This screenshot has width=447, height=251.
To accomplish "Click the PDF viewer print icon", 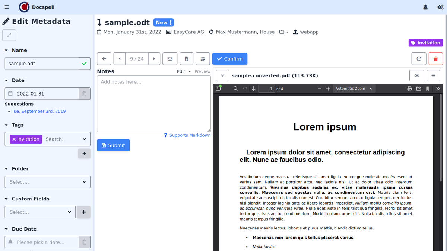I will click(x=410, y=89).
